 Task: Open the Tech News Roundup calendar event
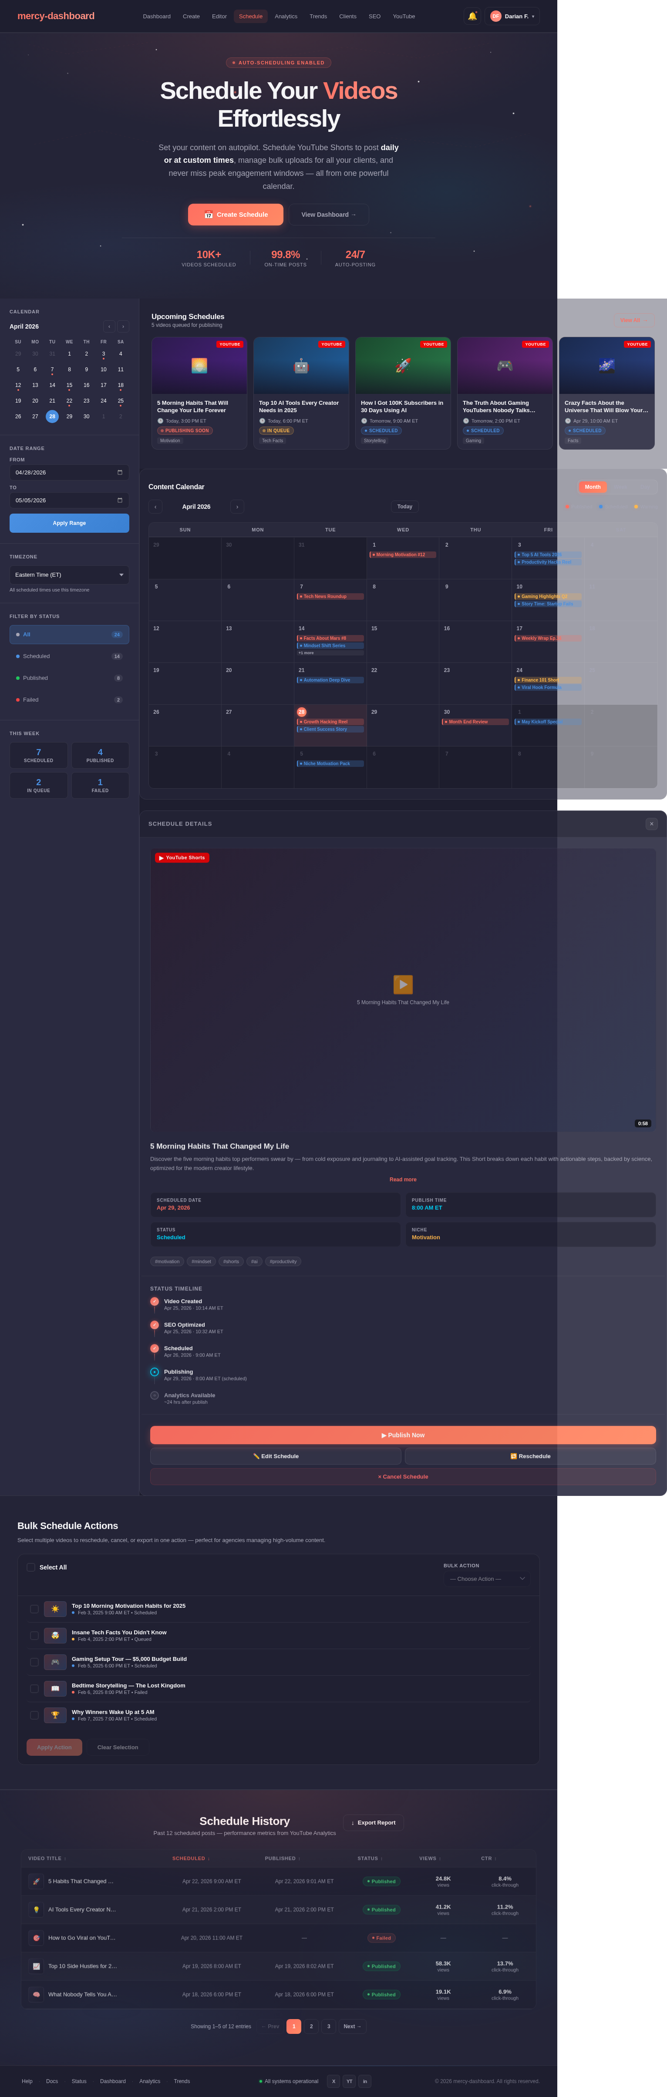(x=330, y=596)
